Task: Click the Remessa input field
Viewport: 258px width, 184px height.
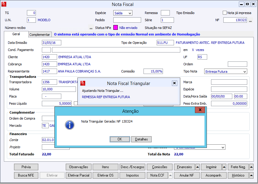Action: 165,13
